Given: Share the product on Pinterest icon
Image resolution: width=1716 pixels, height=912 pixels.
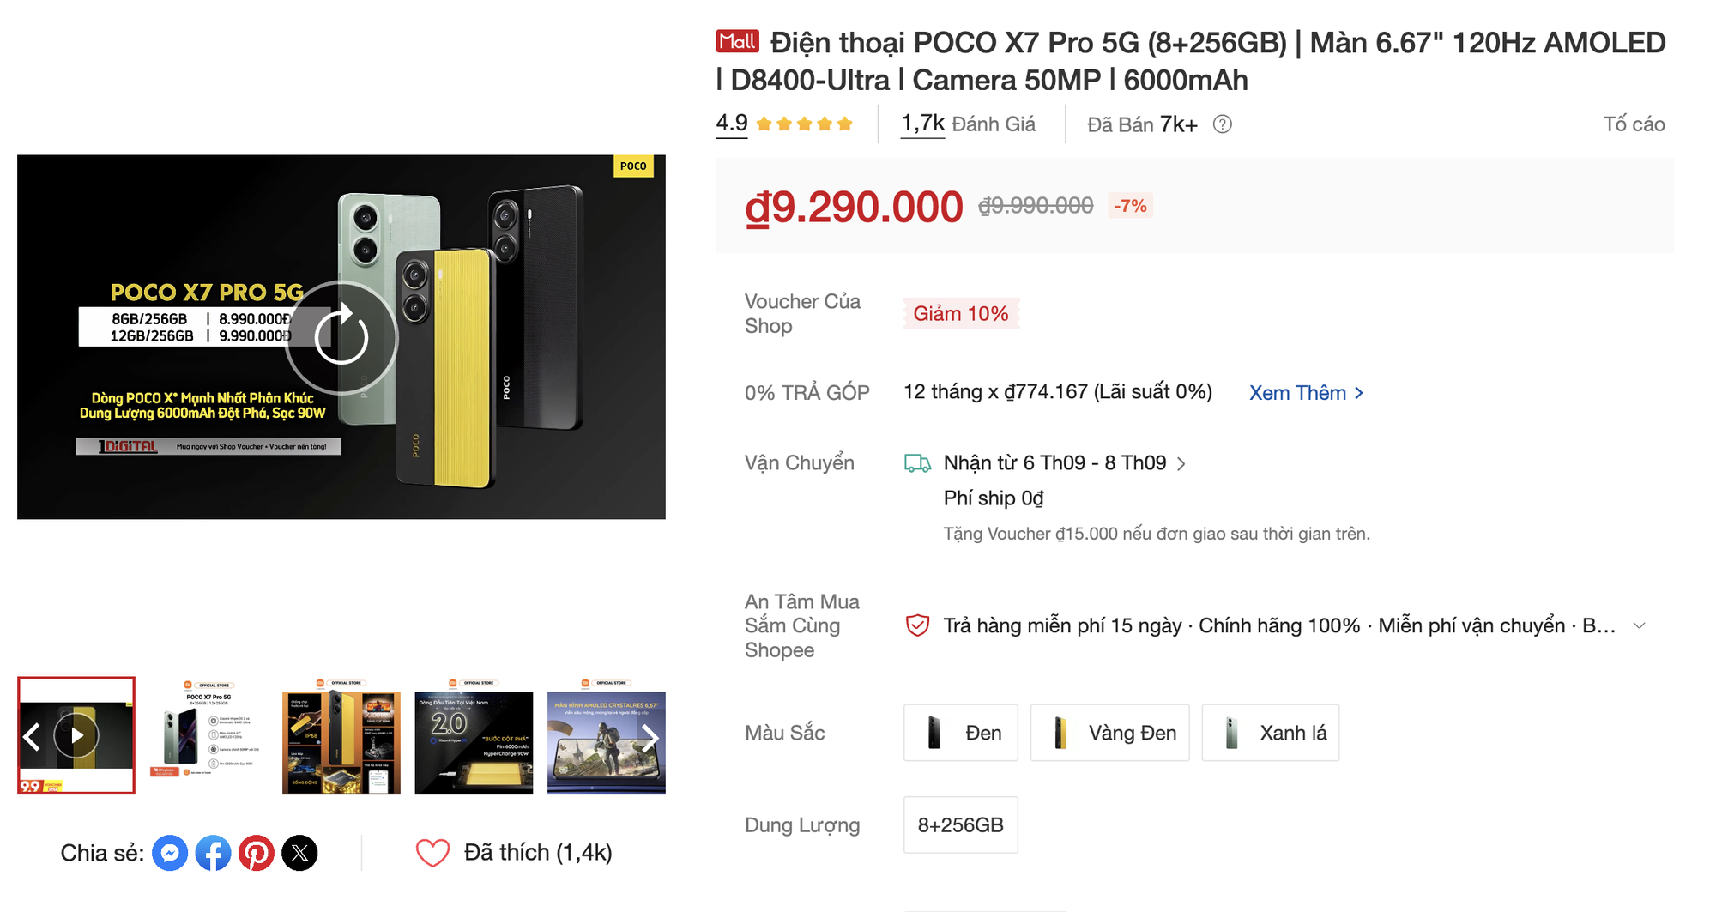Looking at the screenshot, I should coord(257,853).
